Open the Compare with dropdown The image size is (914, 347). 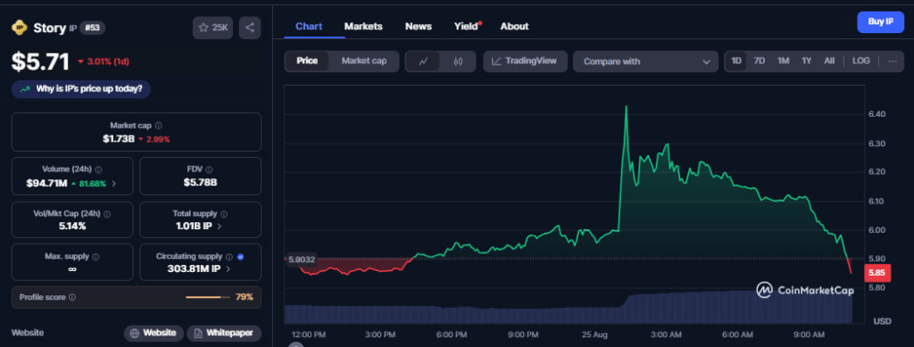point(646,62)
